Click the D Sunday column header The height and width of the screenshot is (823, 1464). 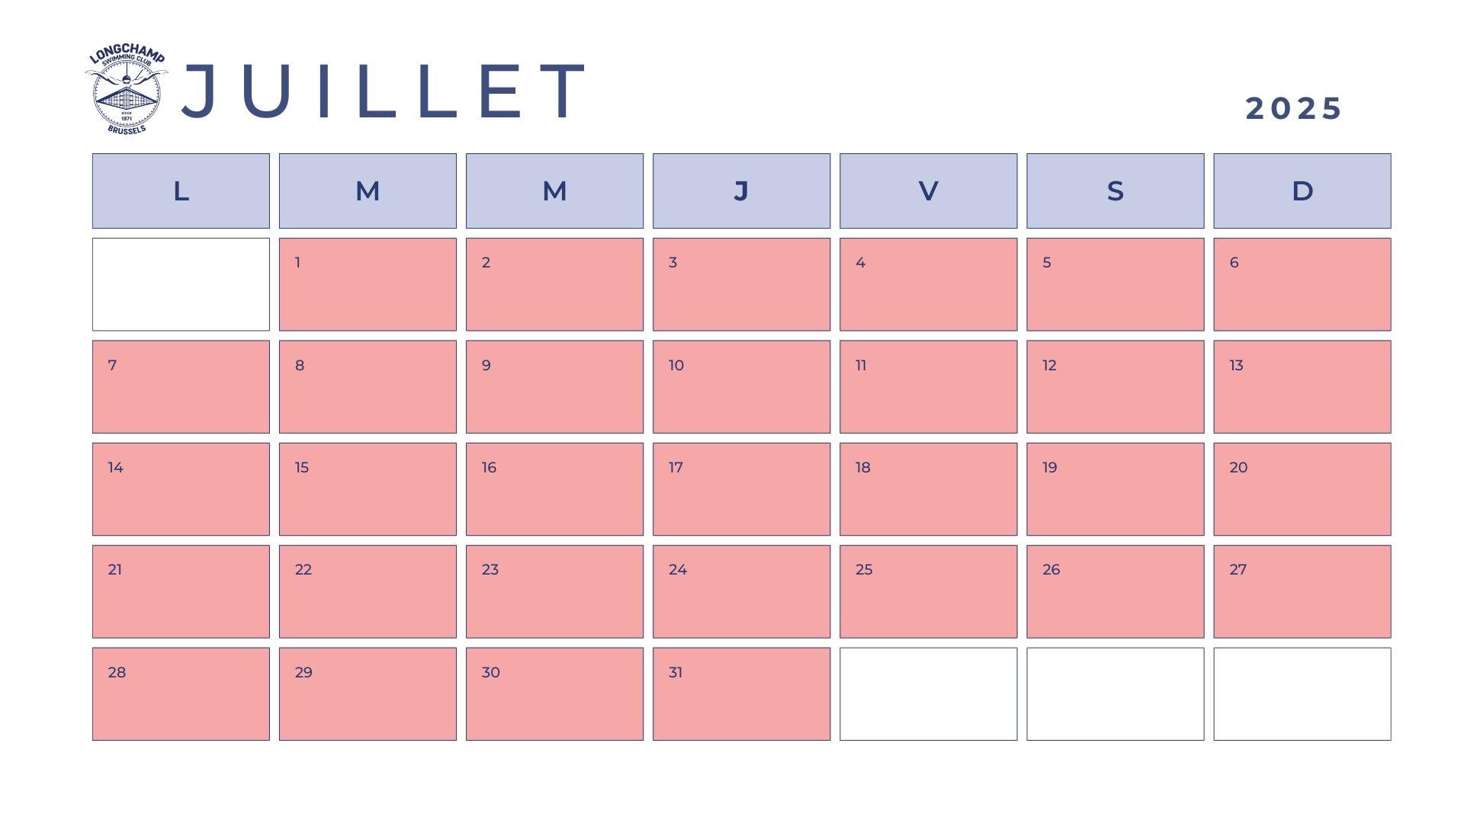(x=1302, y=191)
